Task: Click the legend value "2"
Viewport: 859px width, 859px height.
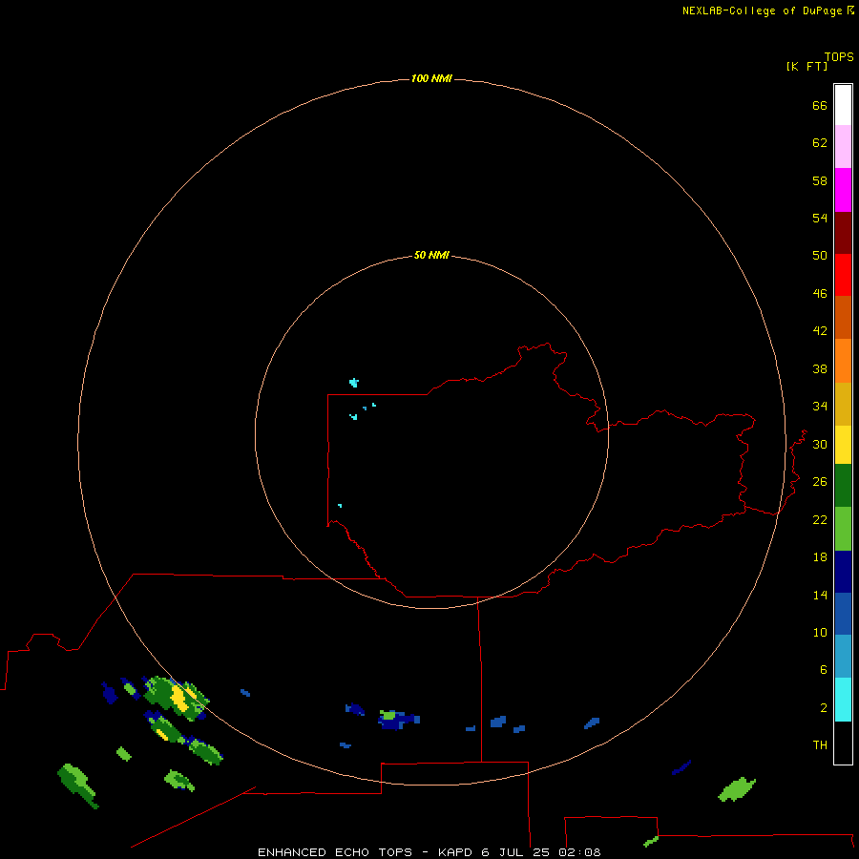Action: [823, 708]
